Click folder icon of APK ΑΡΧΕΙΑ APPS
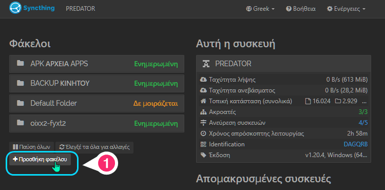Image resolution: width=385 pixels, height=190 pixels. 21,64
